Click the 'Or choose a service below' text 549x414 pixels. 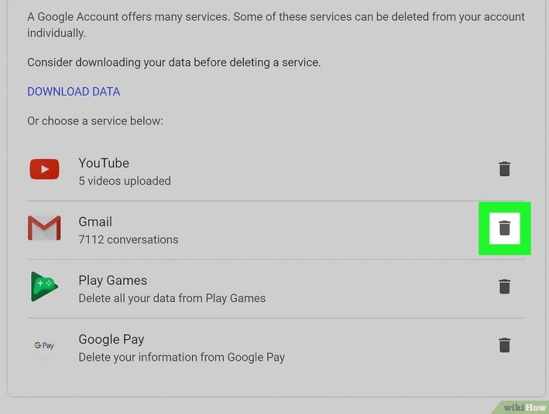pyautogui.click(x=95, y=121)
